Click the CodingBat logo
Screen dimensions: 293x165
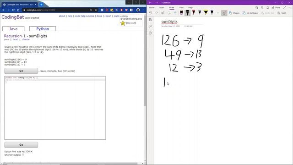(13, 17)
